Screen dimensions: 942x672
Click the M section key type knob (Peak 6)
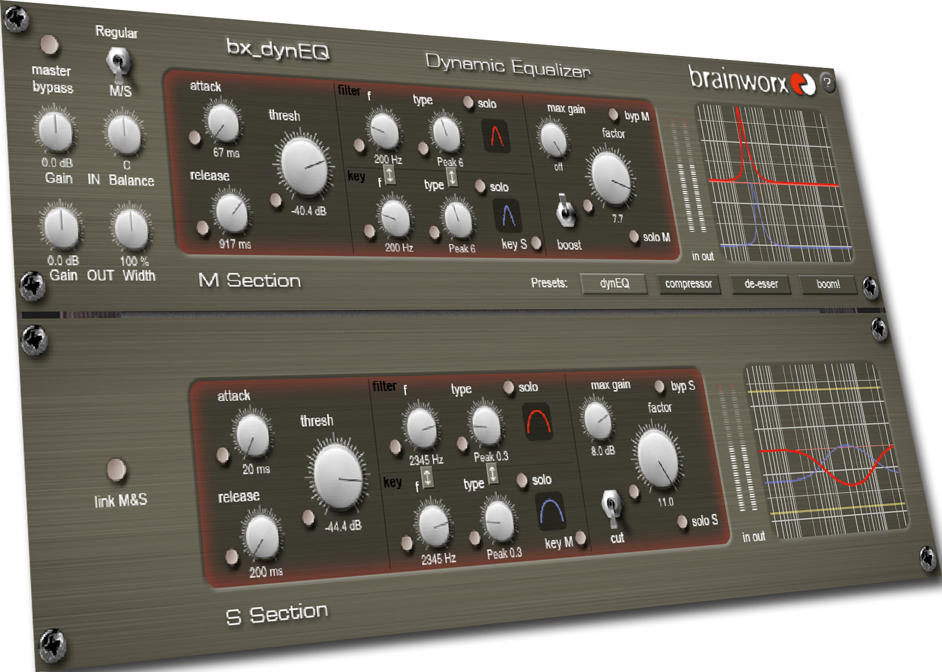point(457,219)
